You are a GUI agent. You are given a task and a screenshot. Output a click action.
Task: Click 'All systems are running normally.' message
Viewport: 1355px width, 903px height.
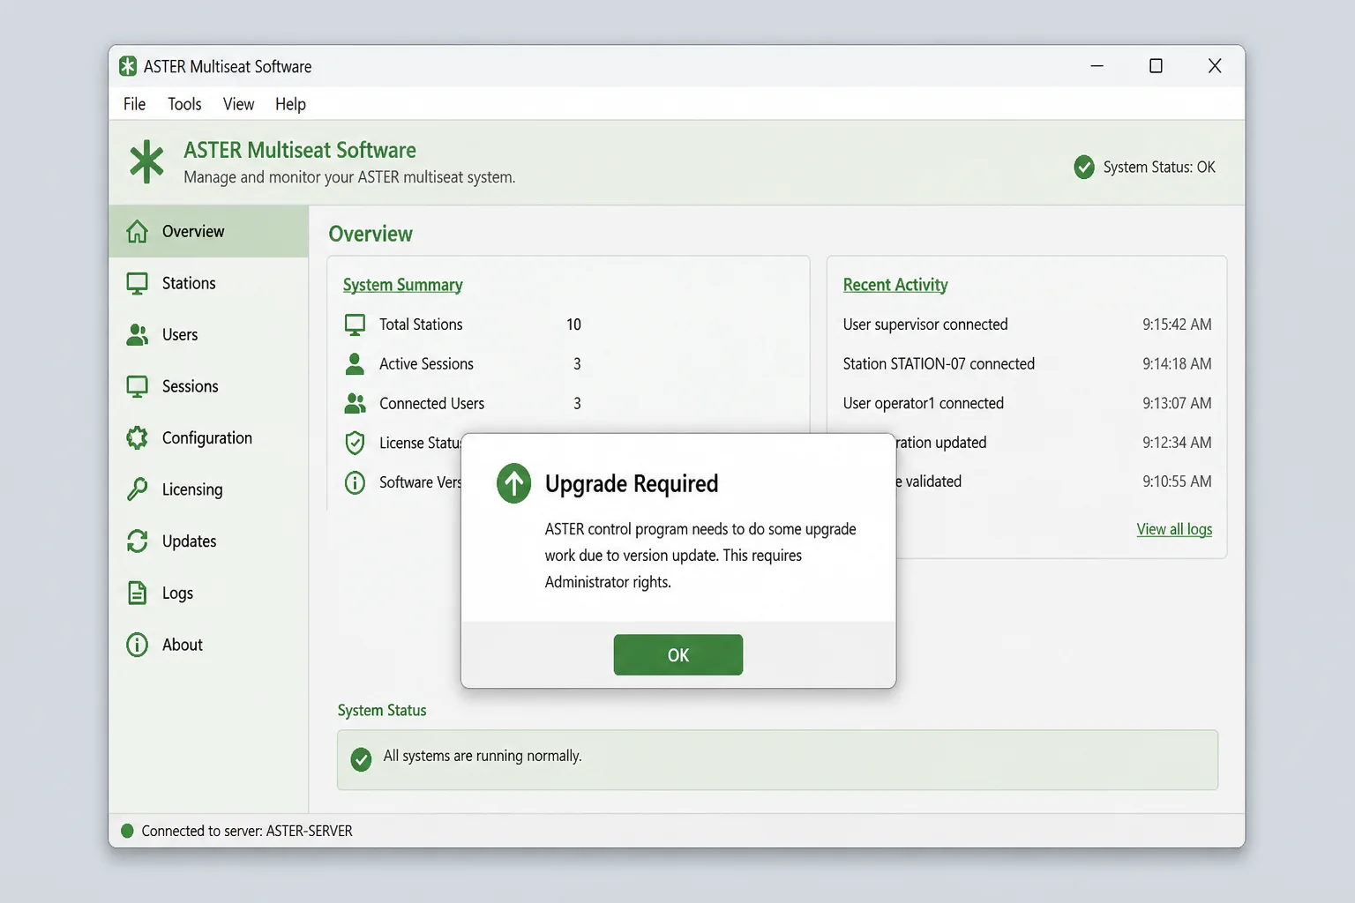click(483, 756)
